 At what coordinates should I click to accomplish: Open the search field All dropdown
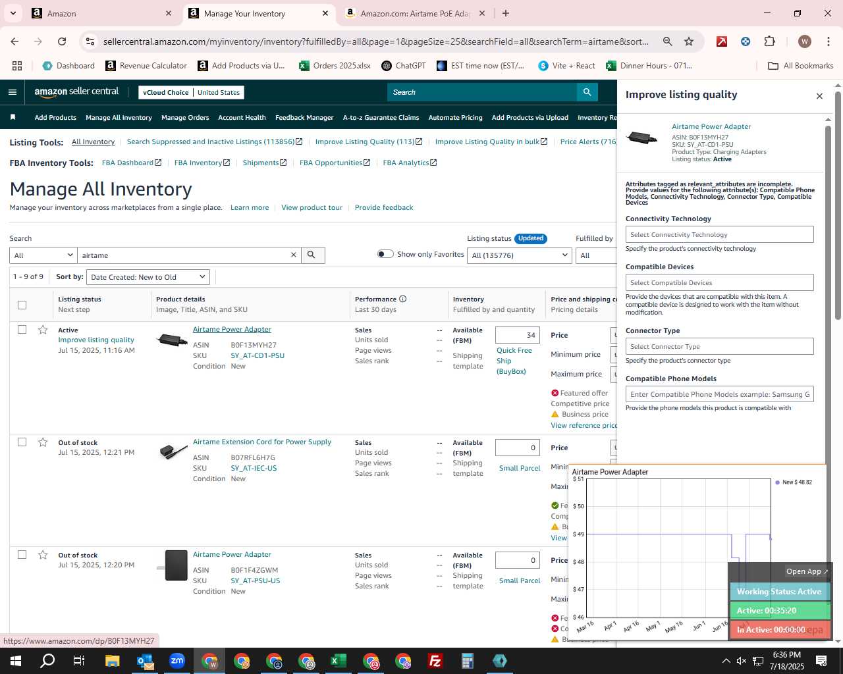pos(43,255)
